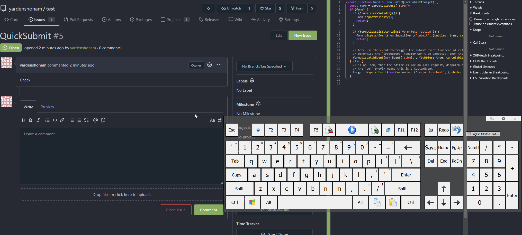Click the italic formatting icon

(38, 120)
